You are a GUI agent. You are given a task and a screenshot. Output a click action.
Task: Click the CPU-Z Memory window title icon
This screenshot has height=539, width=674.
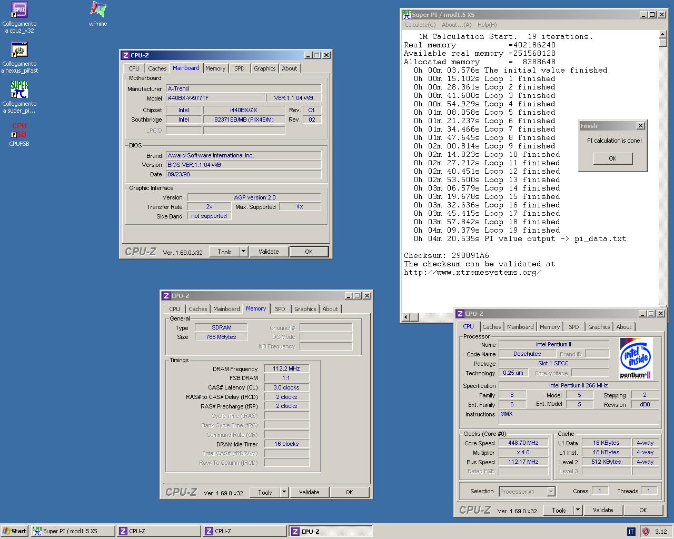click(166, 296)
